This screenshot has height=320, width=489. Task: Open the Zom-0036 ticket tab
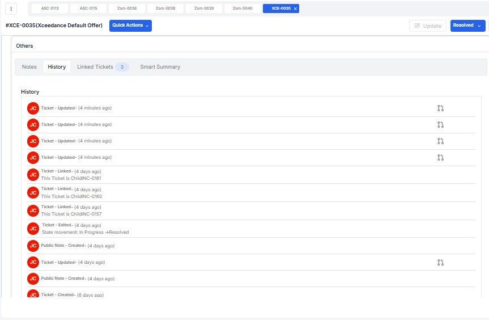(x=127, y=9)
